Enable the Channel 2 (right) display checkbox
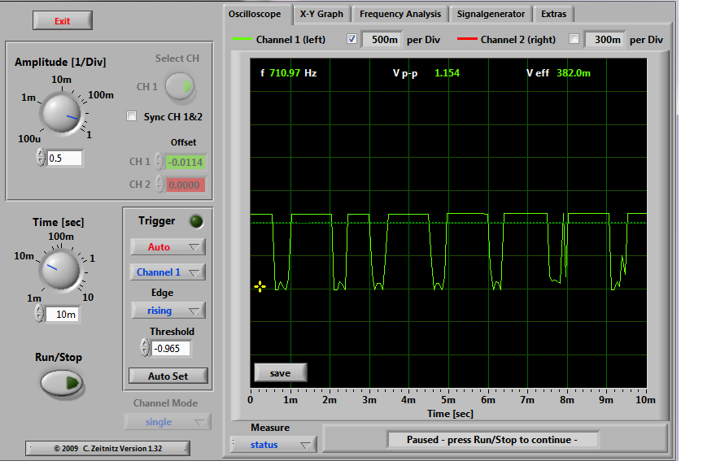703x461 pixels. pyautogui.click(x=574, y=39)
